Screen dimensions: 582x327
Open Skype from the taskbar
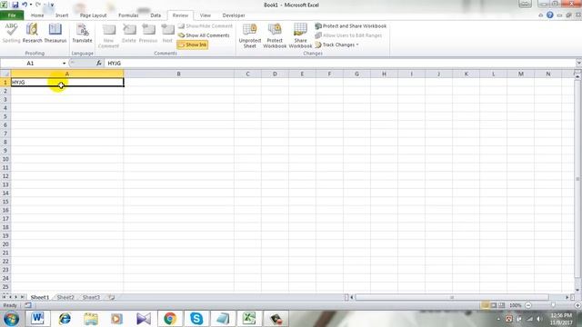point(196,319)
